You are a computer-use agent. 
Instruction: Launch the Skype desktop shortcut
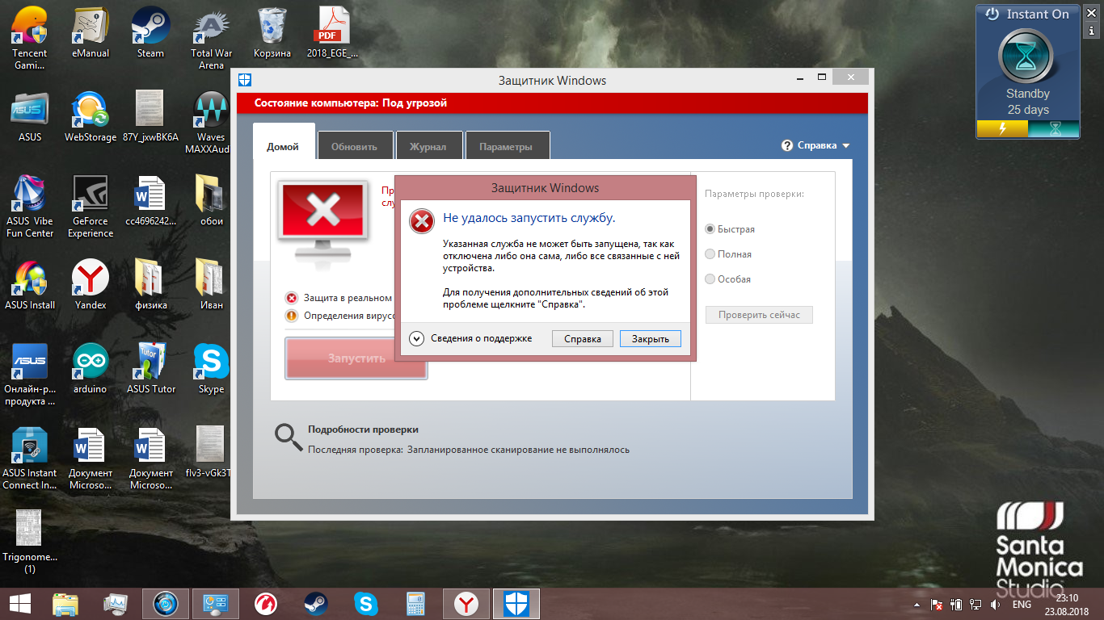tap(211, 368)
